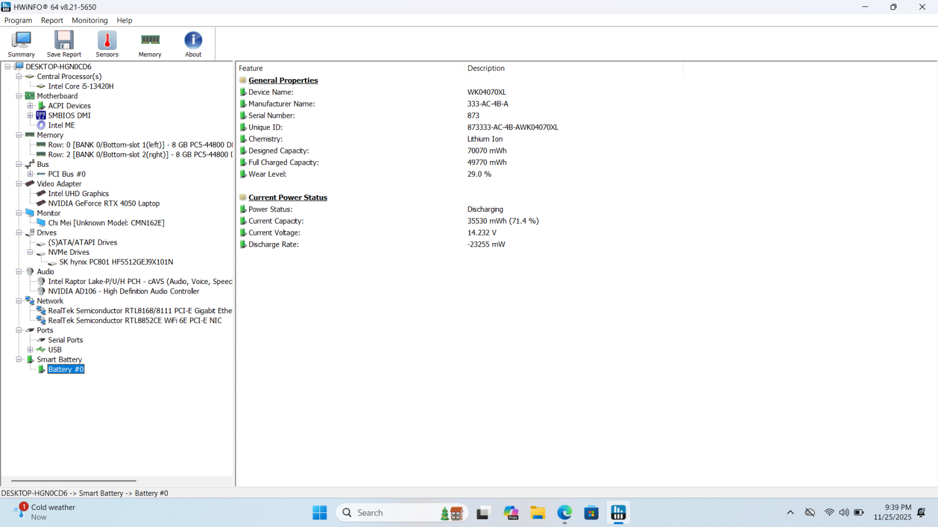This screenshot has height=527, width=938.
Task: Select Intel Core i5-13420H in the tree
Action: point(81,87)
